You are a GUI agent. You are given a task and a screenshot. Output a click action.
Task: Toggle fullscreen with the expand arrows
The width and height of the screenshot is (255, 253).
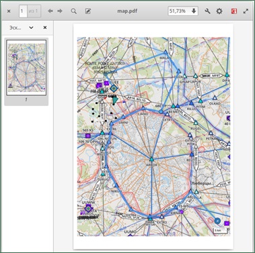pyautogui.click(x=246, y=11)
